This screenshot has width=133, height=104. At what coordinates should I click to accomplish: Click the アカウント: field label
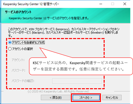click(x=18, y=60)
